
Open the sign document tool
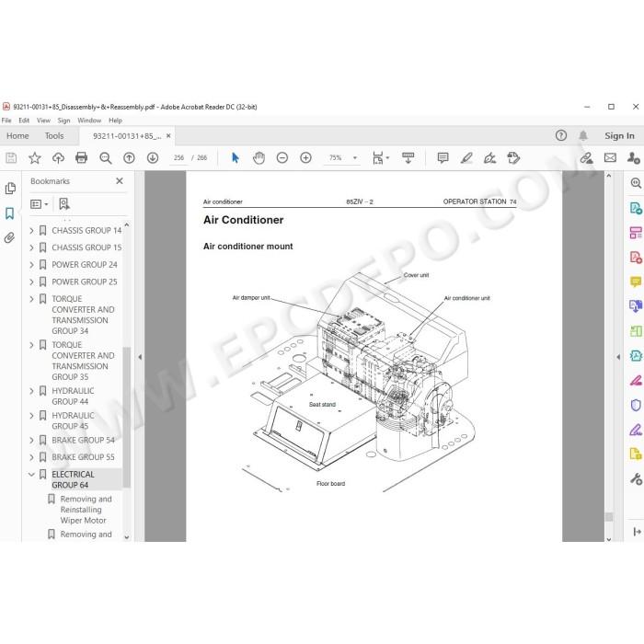tap(489, 157)
